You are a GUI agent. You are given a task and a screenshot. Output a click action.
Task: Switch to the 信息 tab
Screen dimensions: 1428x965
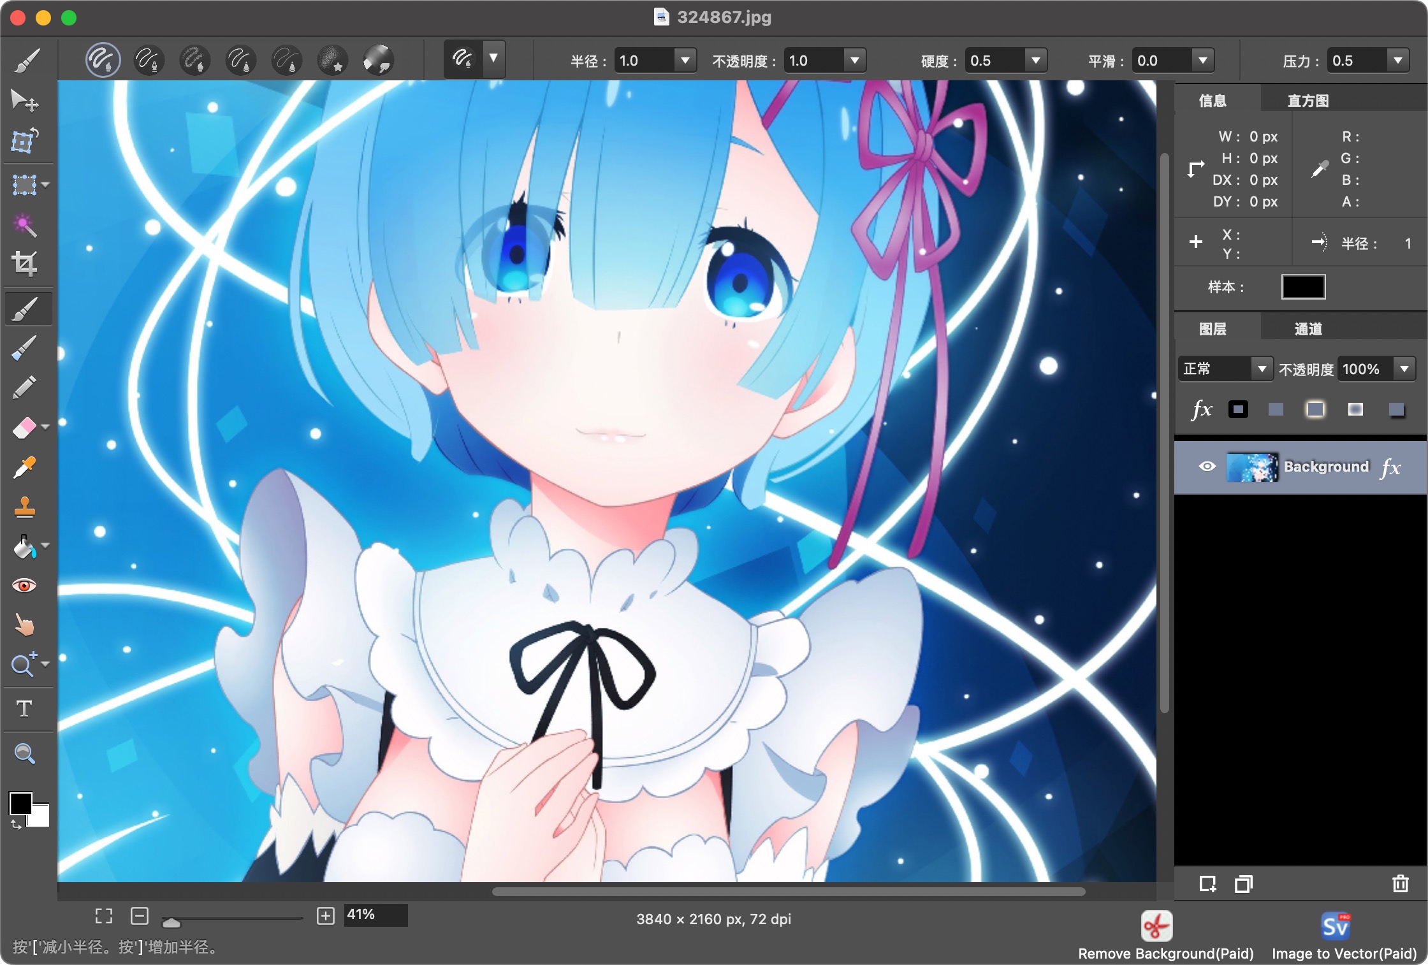(x=1212, y=100)
